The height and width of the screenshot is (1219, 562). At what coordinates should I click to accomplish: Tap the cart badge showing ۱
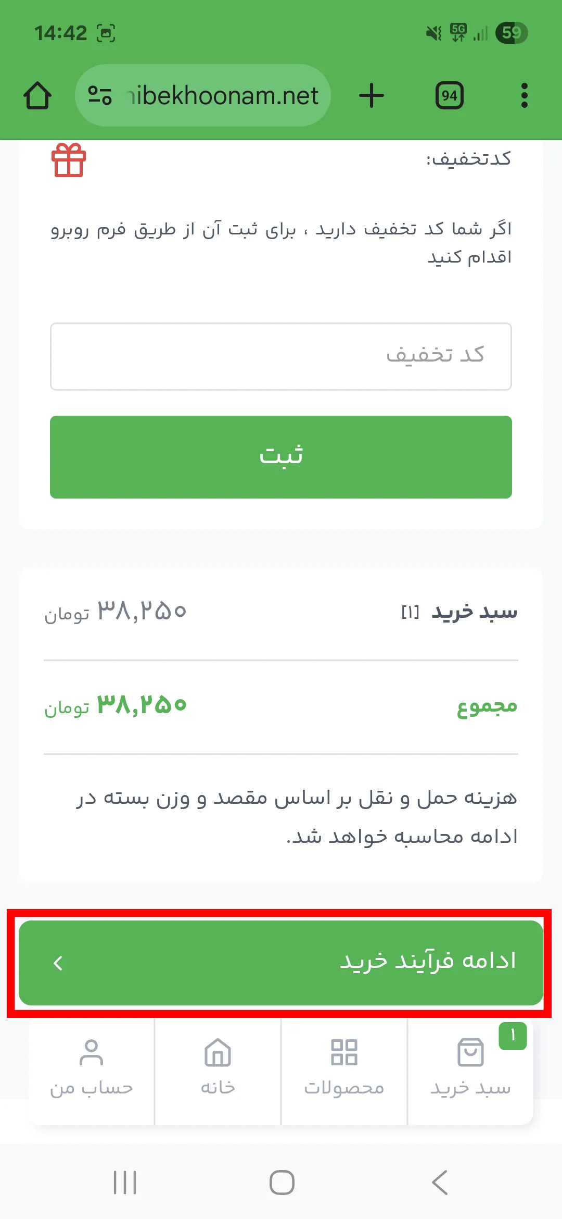pos(513,1036)
